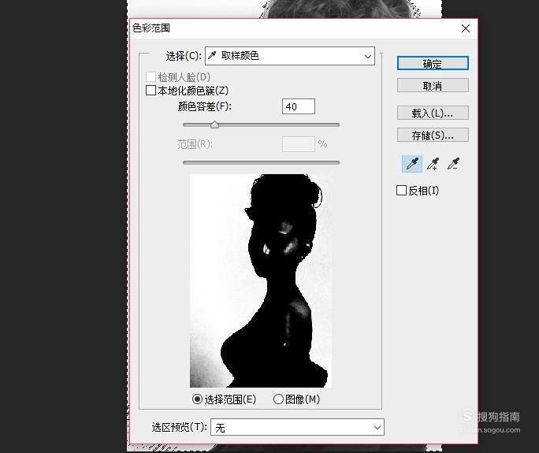Select the sample eyedropper tool
Screen dimensions: 539x453
click(412, 164)
